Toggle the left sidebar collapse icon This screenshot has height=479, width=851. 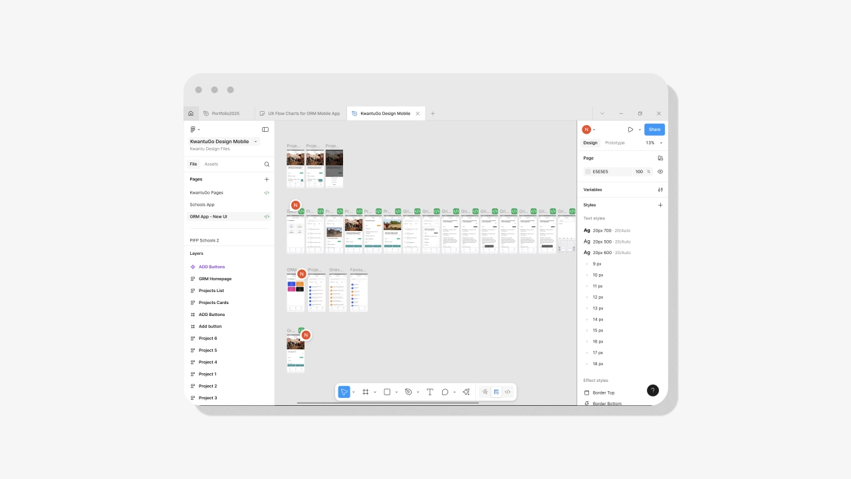[265, 130]
